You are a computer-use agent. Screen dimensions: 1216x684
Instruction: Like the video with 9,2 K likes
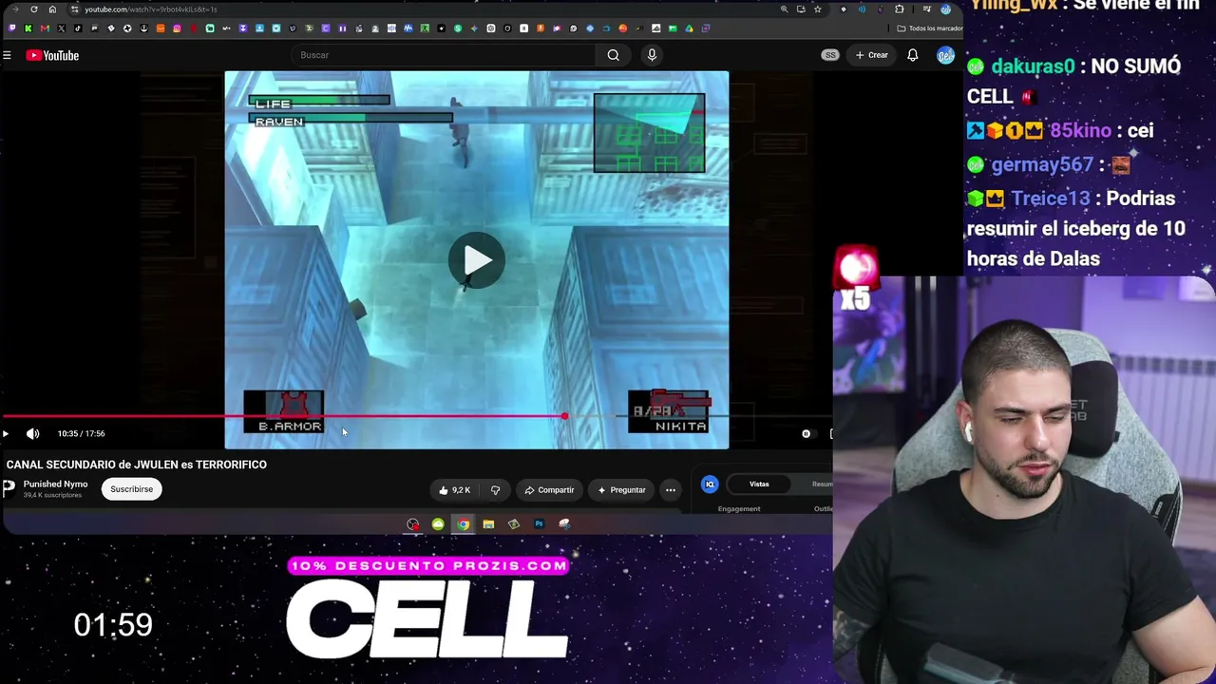(x=455, y=490)
